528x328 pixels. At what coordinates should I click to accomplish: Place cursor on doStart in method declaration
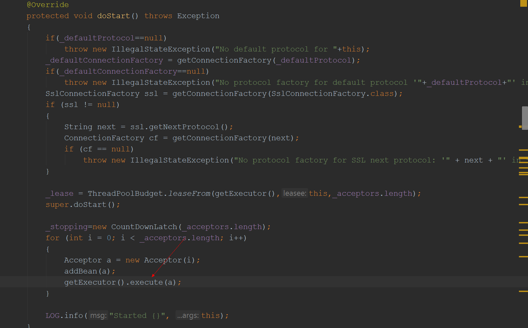coord(113,16)
